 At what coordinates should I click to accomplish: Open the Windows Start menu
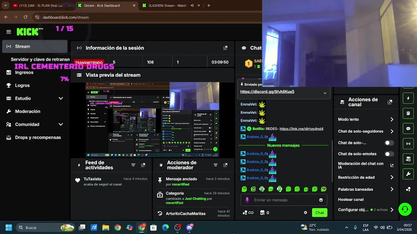[x=9, y=227]
